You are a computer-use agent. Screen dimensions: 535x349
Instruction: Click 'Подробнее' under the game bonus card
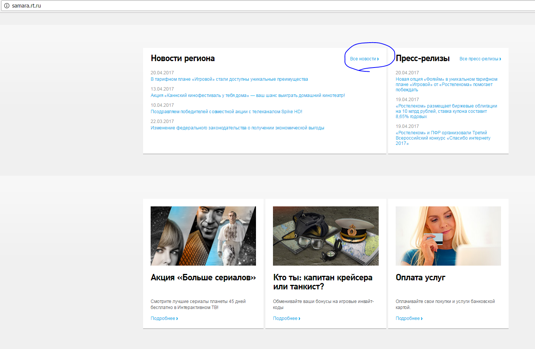click(x=286, y=318)
